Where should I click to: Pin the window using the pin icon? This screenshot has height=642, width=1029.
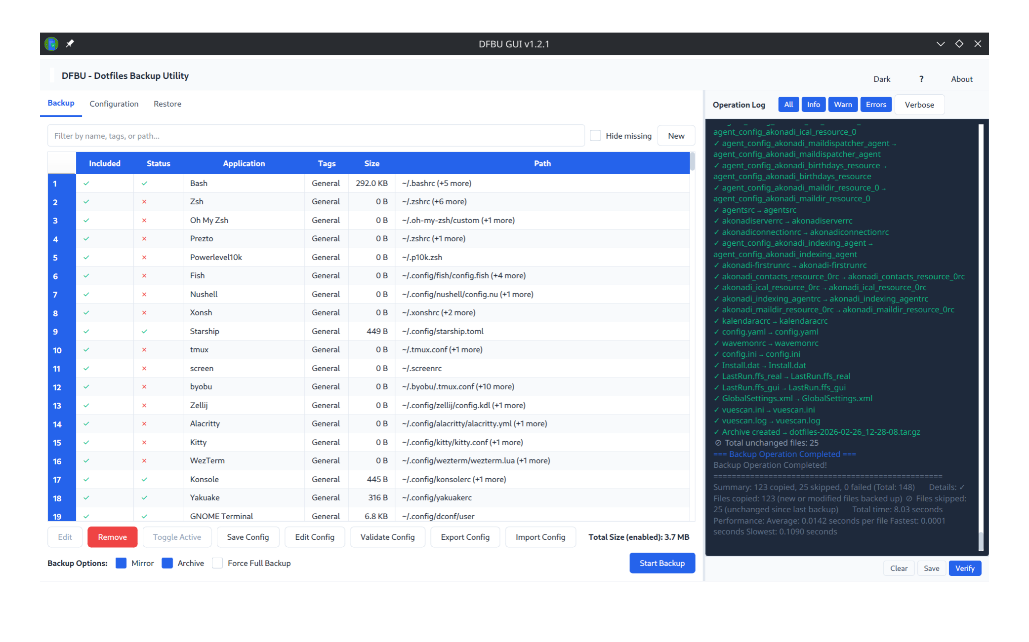(x=70, y=44)
